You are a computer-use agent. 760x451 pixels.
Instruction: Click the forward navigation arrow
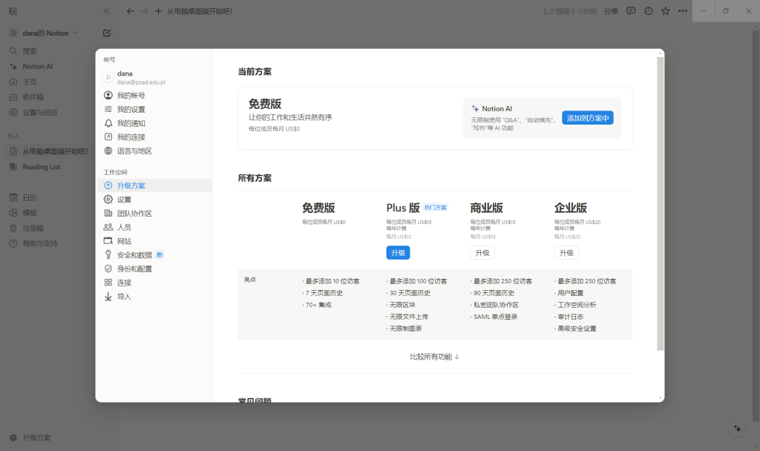coord(145,11)
